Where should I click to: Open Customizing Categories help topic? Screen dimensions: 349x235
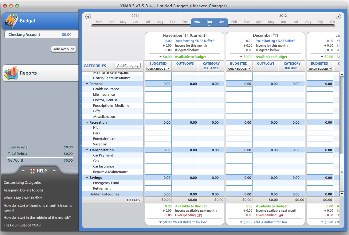(22, 183)
